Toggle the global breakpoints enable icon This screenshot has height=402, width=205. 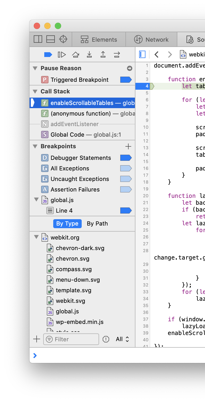tap(48, 55)
